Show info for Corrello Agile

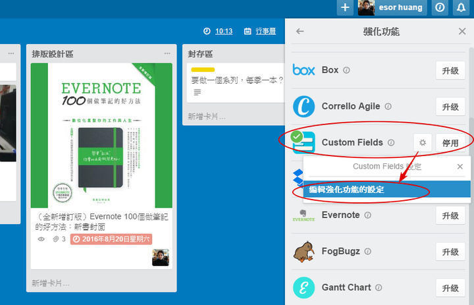tap(388, 107)
